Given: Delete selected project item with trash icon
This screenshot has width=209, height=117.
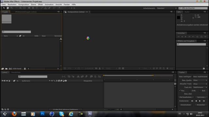Looking at the screenshot, I should pyautogui.click(x=25, y=69).
